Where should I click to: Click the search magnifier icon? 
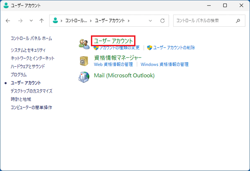click(x=238, y=21)
